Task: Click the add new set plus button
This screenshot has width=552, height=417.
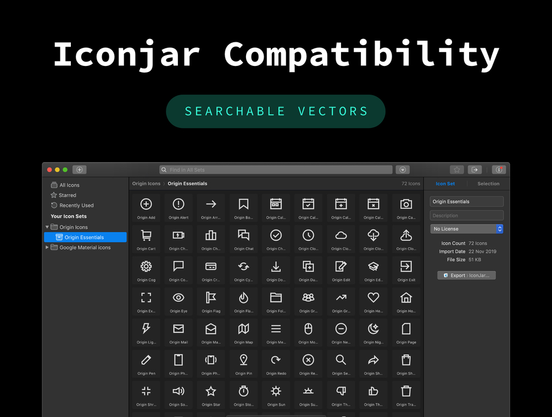Action: (x=80, y=170)
